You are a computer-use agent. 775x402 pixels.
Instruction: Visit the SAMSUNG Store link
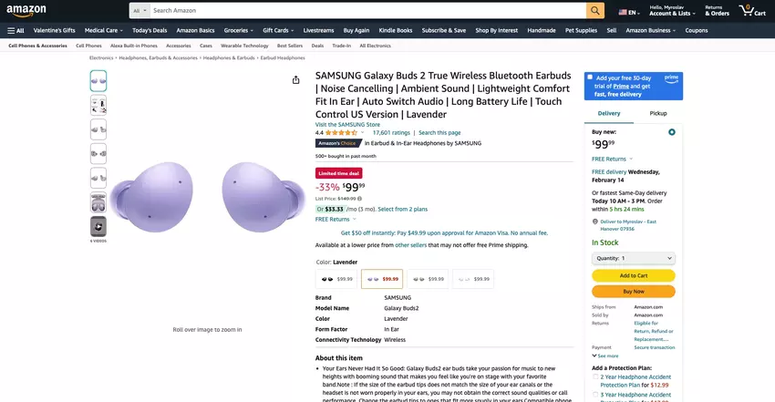(347, 124)
